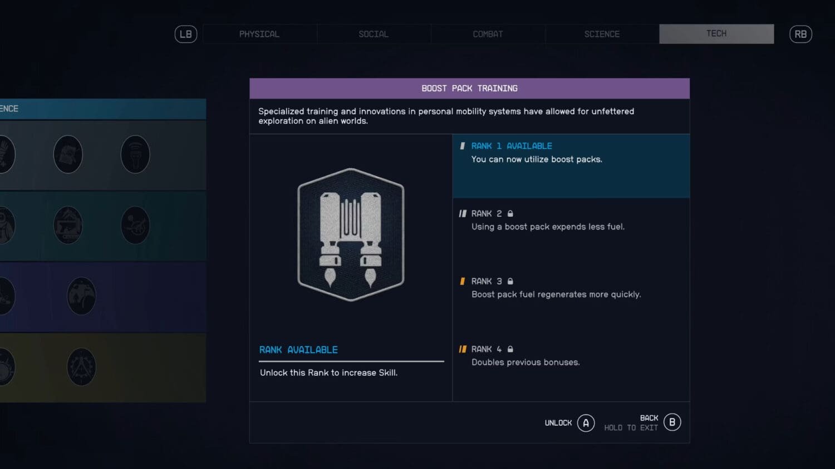The height and width of the screenshot is (469, 835).
Task: Click the HOLD TO EXIT label
Action: coord(631,428)
